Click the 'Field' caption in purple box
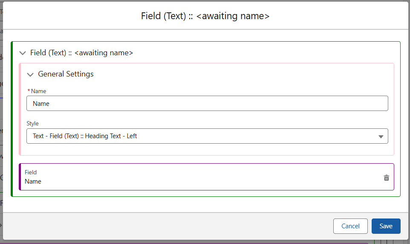410x244 pixels. (31, 172)
